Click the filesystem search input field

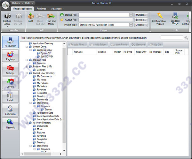pos(172,38)
